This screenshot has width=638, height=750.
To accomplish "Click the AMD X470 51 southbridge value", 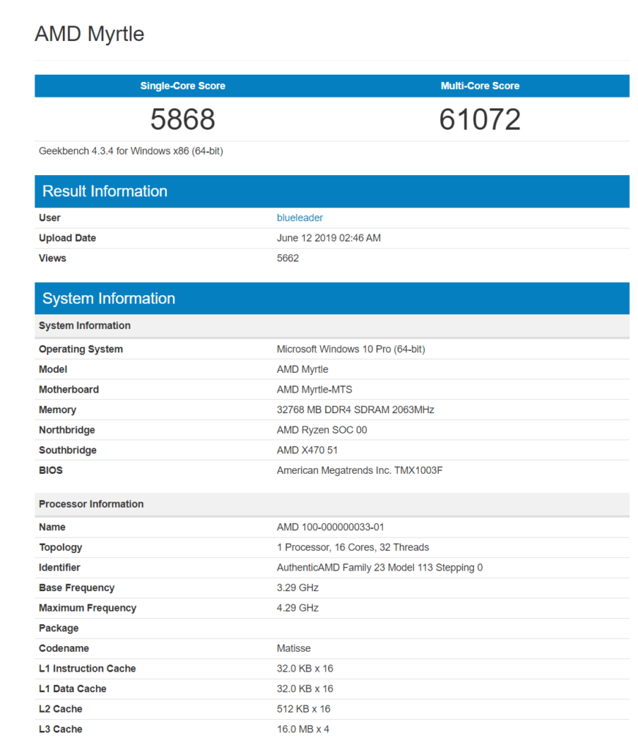I will 307,450.
